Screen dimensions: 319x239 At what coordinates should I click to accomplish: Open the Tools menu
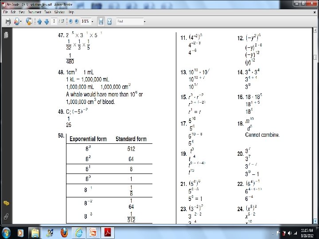pos(48,12)
